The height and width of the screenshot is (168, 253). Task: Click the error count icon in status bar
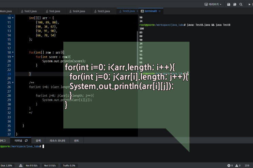tap(229, 166)
